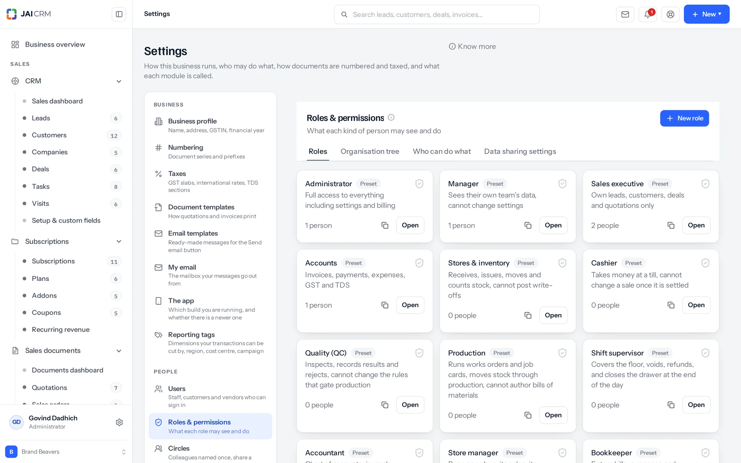This screenshot has height=463, width=741.
Task: Click the shield icon on Administrator card
Action: click(x=419, y=184)
